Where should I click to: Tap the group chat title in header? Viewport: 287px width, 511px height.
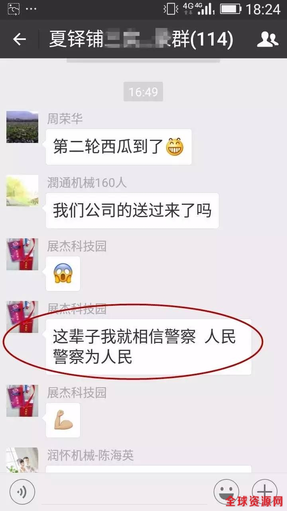pyautogui.click(x=141, y=39)
